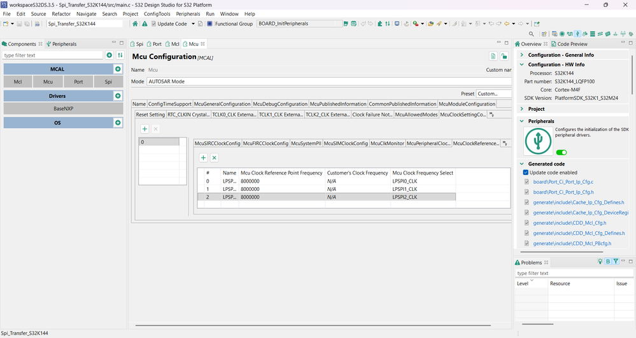Image resolution: width=636 pixels, height=338 pixels.
Task: Toggle checkbox for CDD_Mcl_Cfg.h
Action: [x=527, y=223]
